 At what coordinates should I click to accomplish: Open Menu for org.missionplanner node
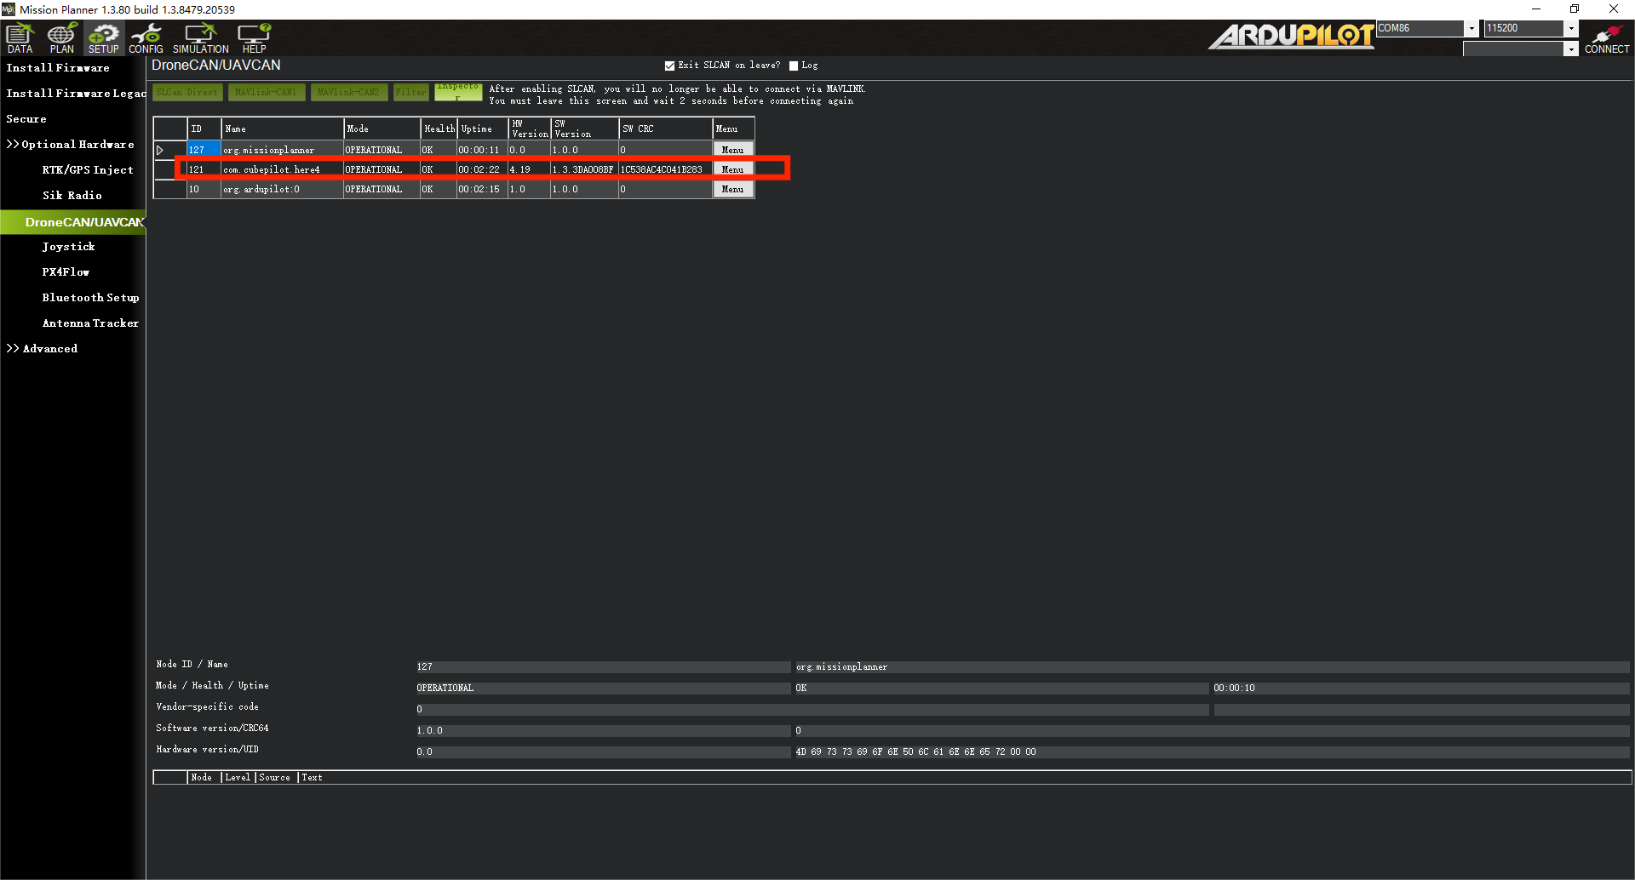733,150
